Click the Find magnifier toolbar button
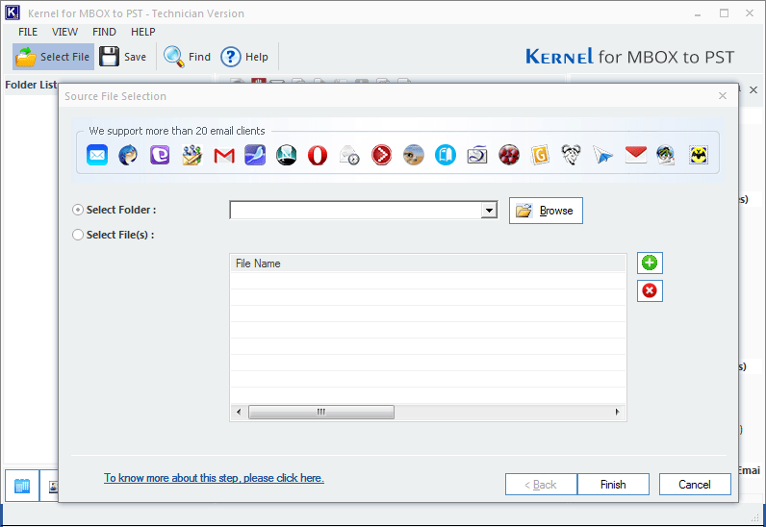 188,57
